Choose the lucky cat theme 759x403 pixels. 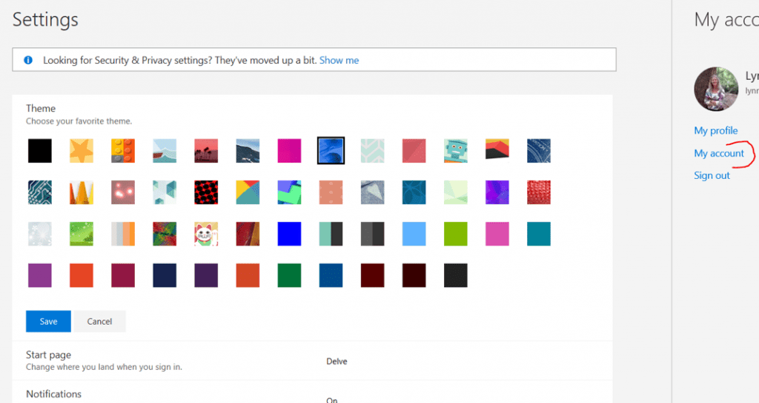click(206, 234)
